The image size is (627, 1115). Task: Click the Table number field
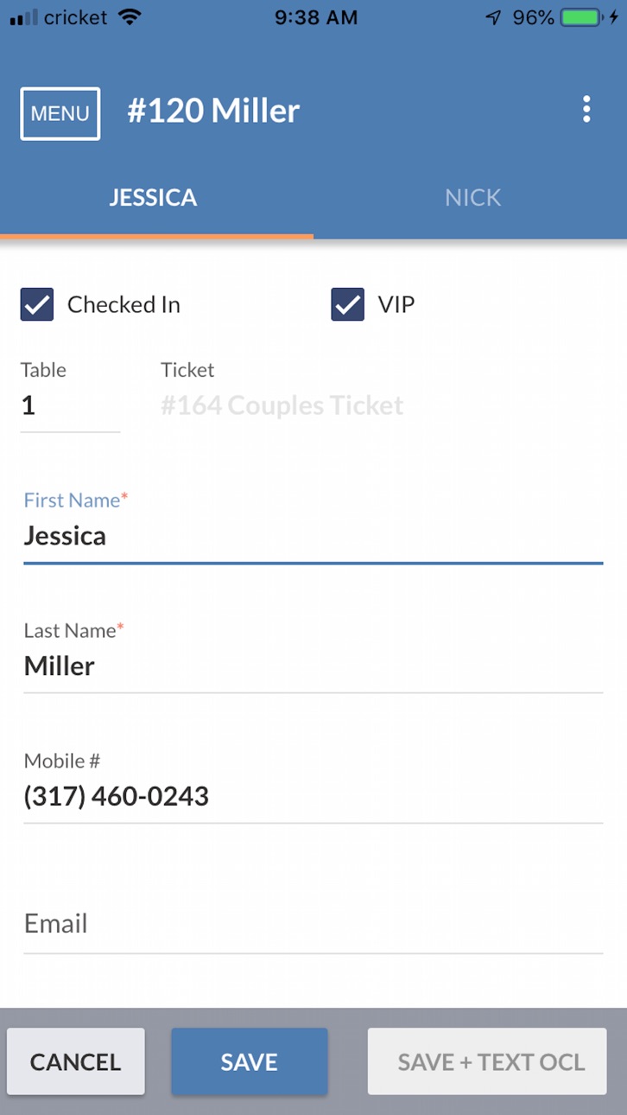pos(70,405)
